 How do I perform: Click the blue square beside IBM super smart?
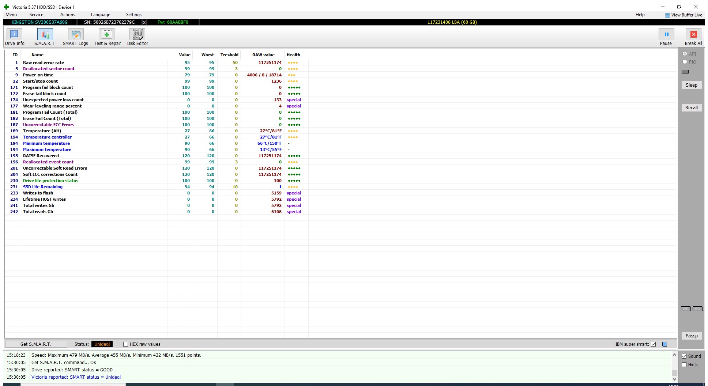click(x=664, y=344)
